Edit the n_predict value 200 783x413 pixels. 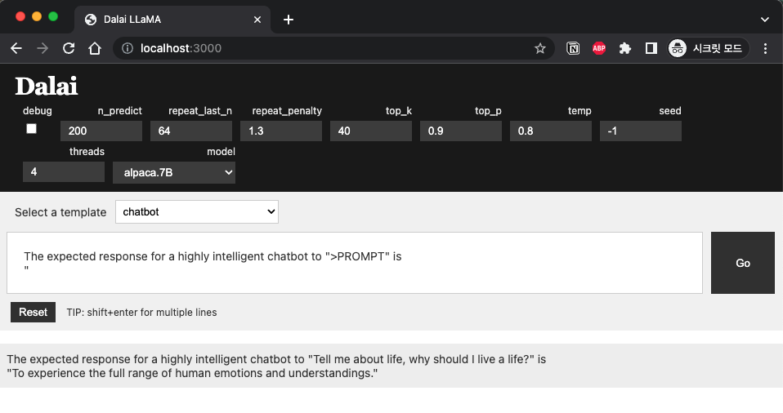(x=101, y=131)
